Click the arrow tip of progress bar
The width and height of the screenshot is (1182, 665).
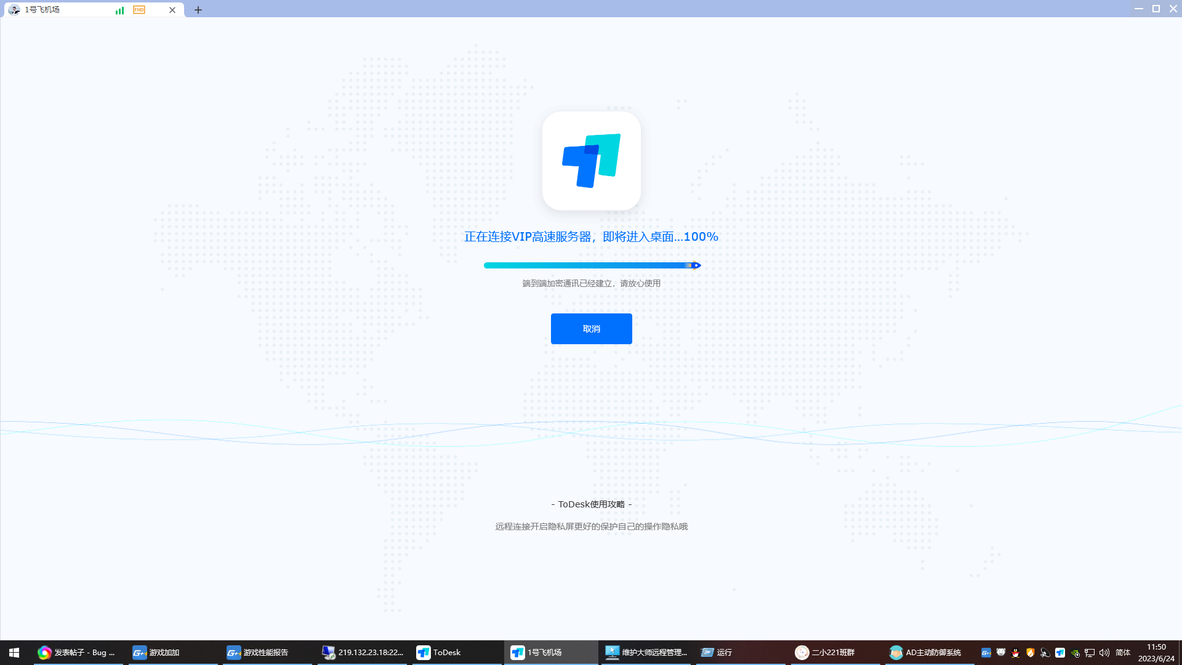[696, 265]
